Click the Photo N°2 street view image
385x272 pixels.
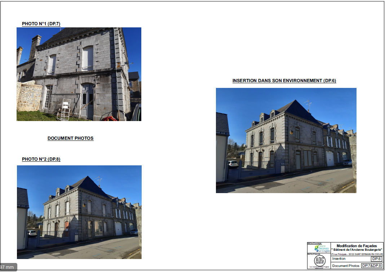pos(79,212)
